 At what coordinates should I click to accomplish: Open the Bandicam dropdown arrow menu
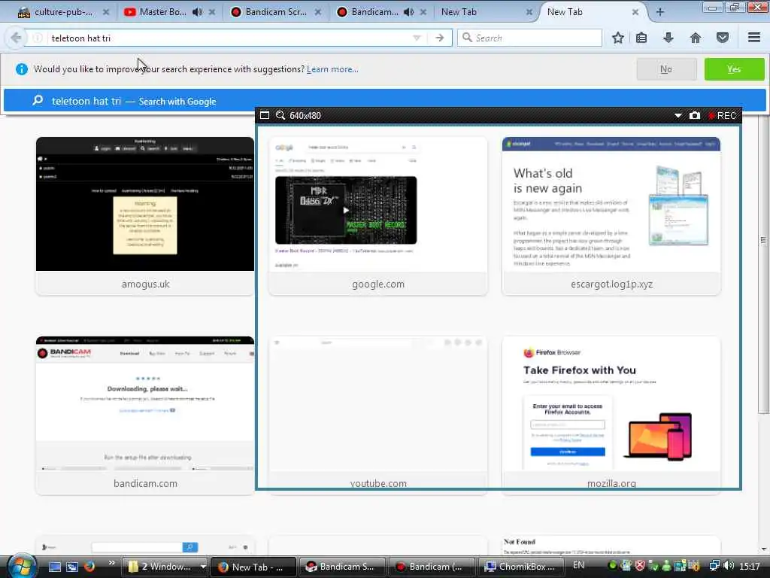(x=678, y=115)
